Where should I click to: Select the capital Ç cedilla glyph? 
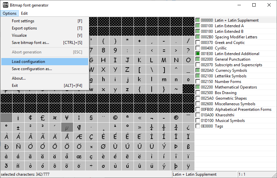pos(91,137)
